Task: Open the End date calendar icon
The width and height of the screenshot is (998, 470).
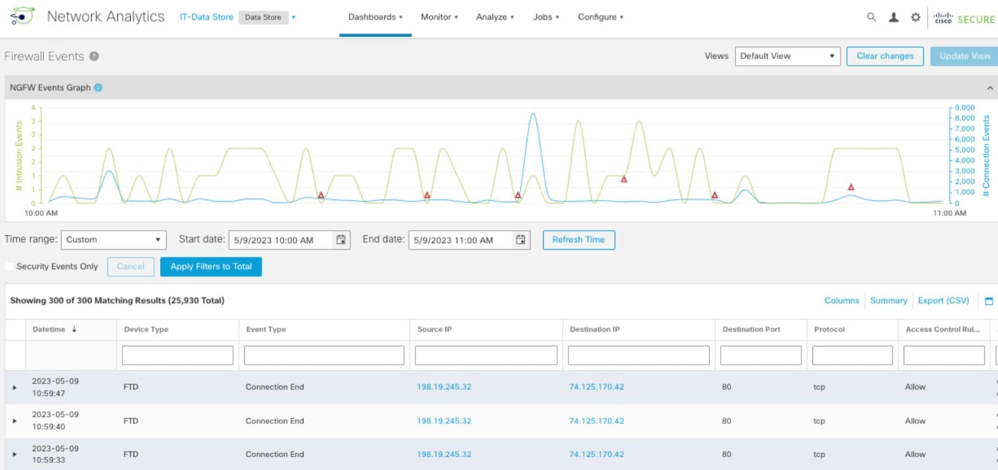Action: pos(520,240)
